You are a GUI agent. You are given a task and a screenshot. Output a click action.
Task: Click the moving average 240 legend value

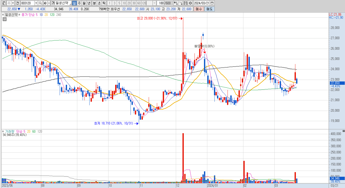[x=59, y=15]
